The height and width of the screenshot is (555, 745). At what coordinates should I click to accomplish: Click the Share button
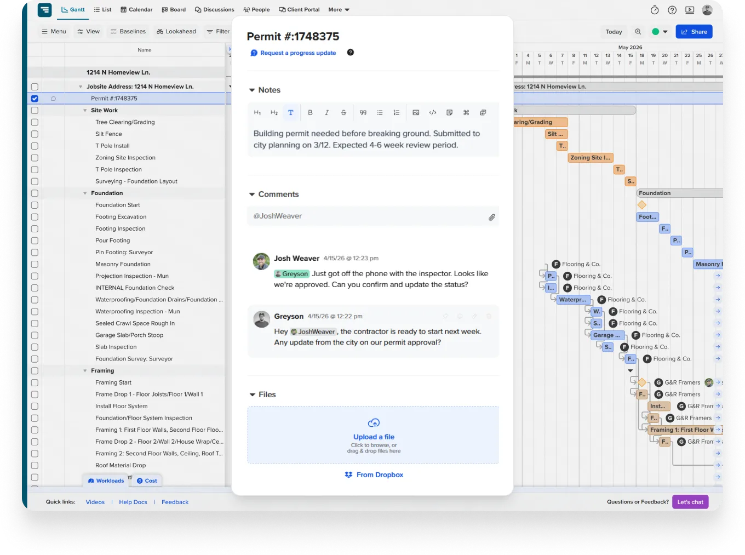[694, 32]
